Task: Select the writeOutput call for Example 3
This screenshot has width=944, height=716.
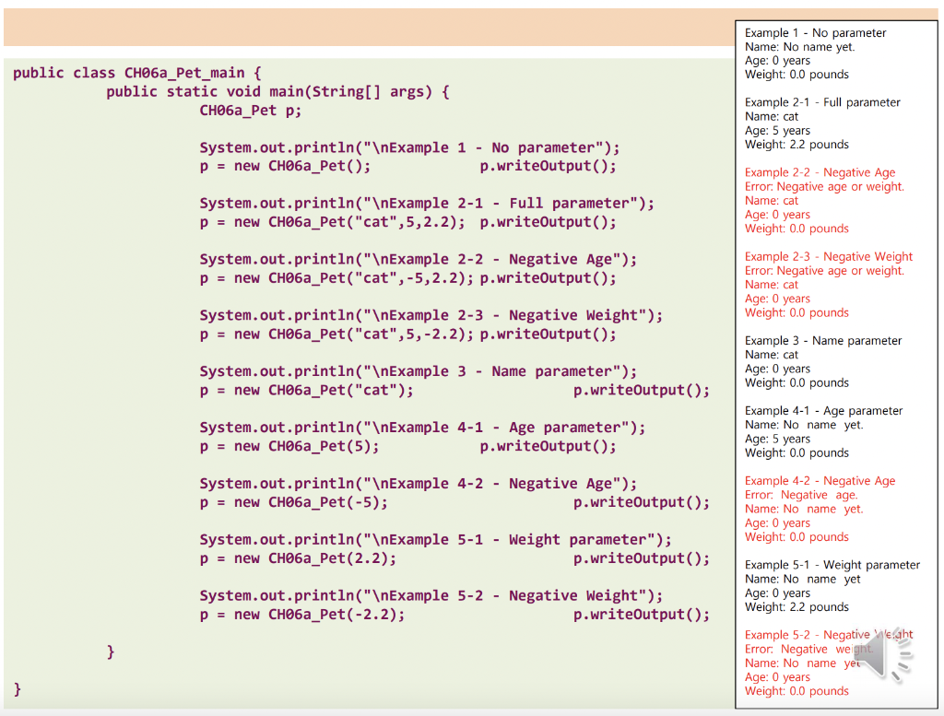Action: [645, 390]
